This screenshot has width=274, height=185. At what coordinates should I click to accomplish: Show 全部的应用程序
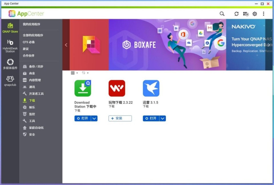point(33,35)
